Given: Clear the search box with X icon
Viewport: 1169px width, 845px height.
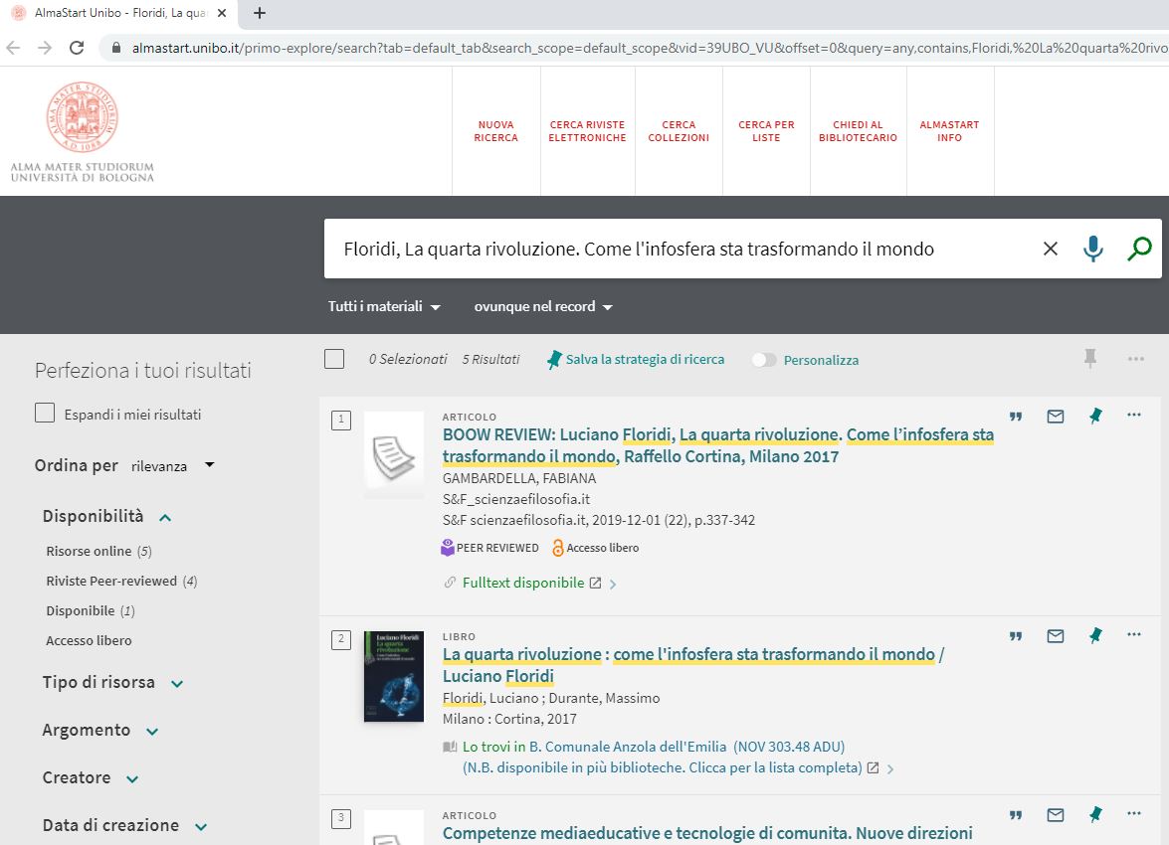Looking at the screenshot, I should [x=1050, y=249].
